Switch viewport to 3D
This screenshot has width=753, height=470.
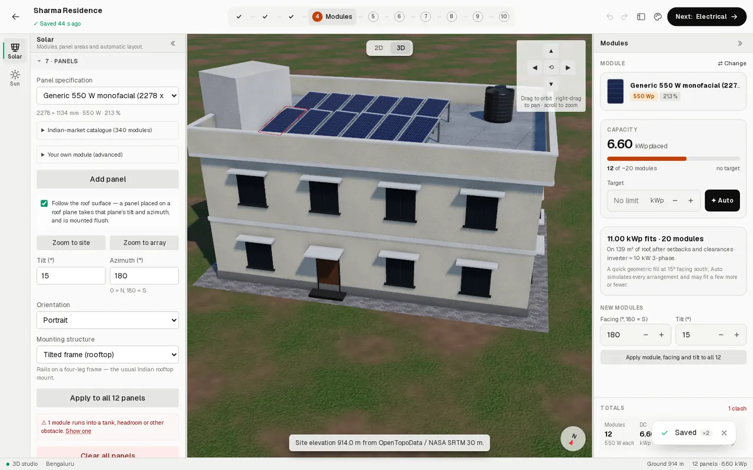point(401,48)
